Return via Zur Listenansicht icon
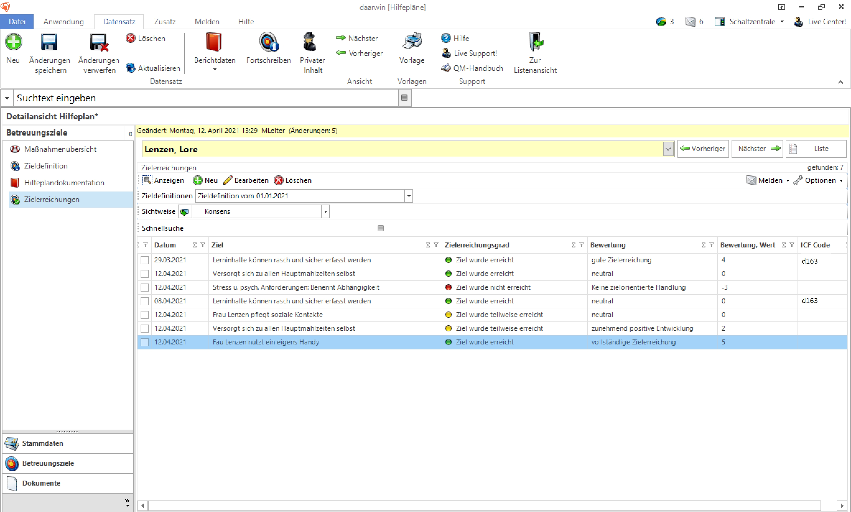Viewport: 851px width, 512px height. (x=536, y=41)
